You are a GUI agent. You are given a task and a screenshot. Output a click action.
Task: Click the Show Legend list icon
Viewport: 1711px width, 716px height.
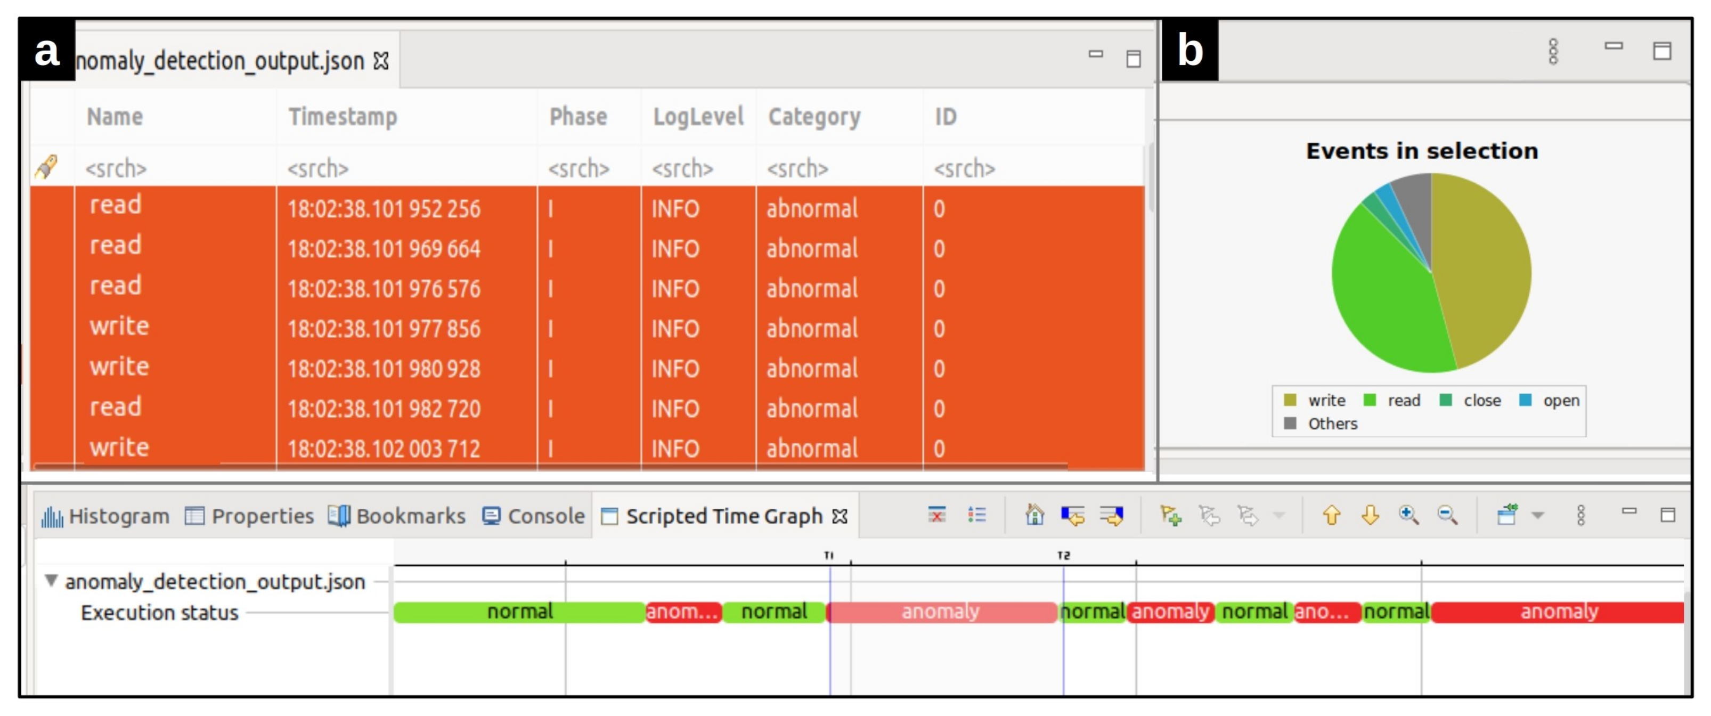pyautogui.click(x=976, y=515)
